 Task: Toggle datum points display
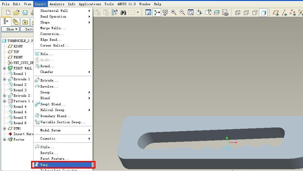click(x=293, y=13)
